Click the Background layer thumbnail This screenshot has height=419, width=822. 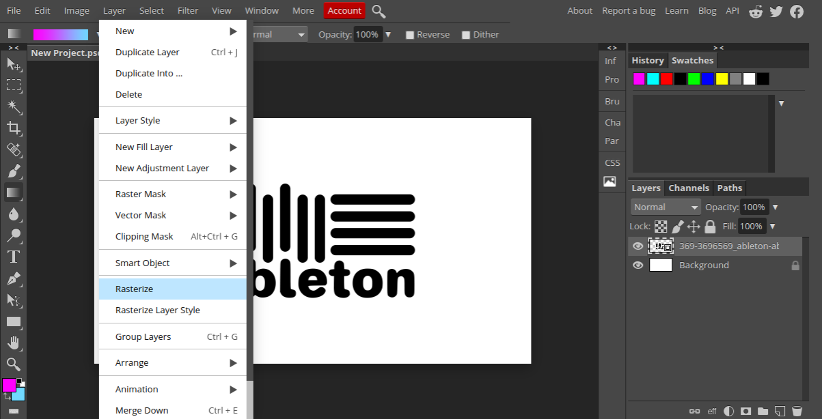661,265
